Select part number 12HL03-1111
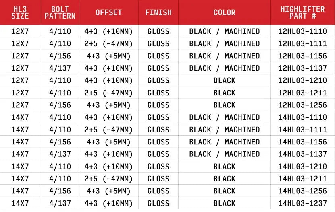The image size is (335, 212). [303, 43]
